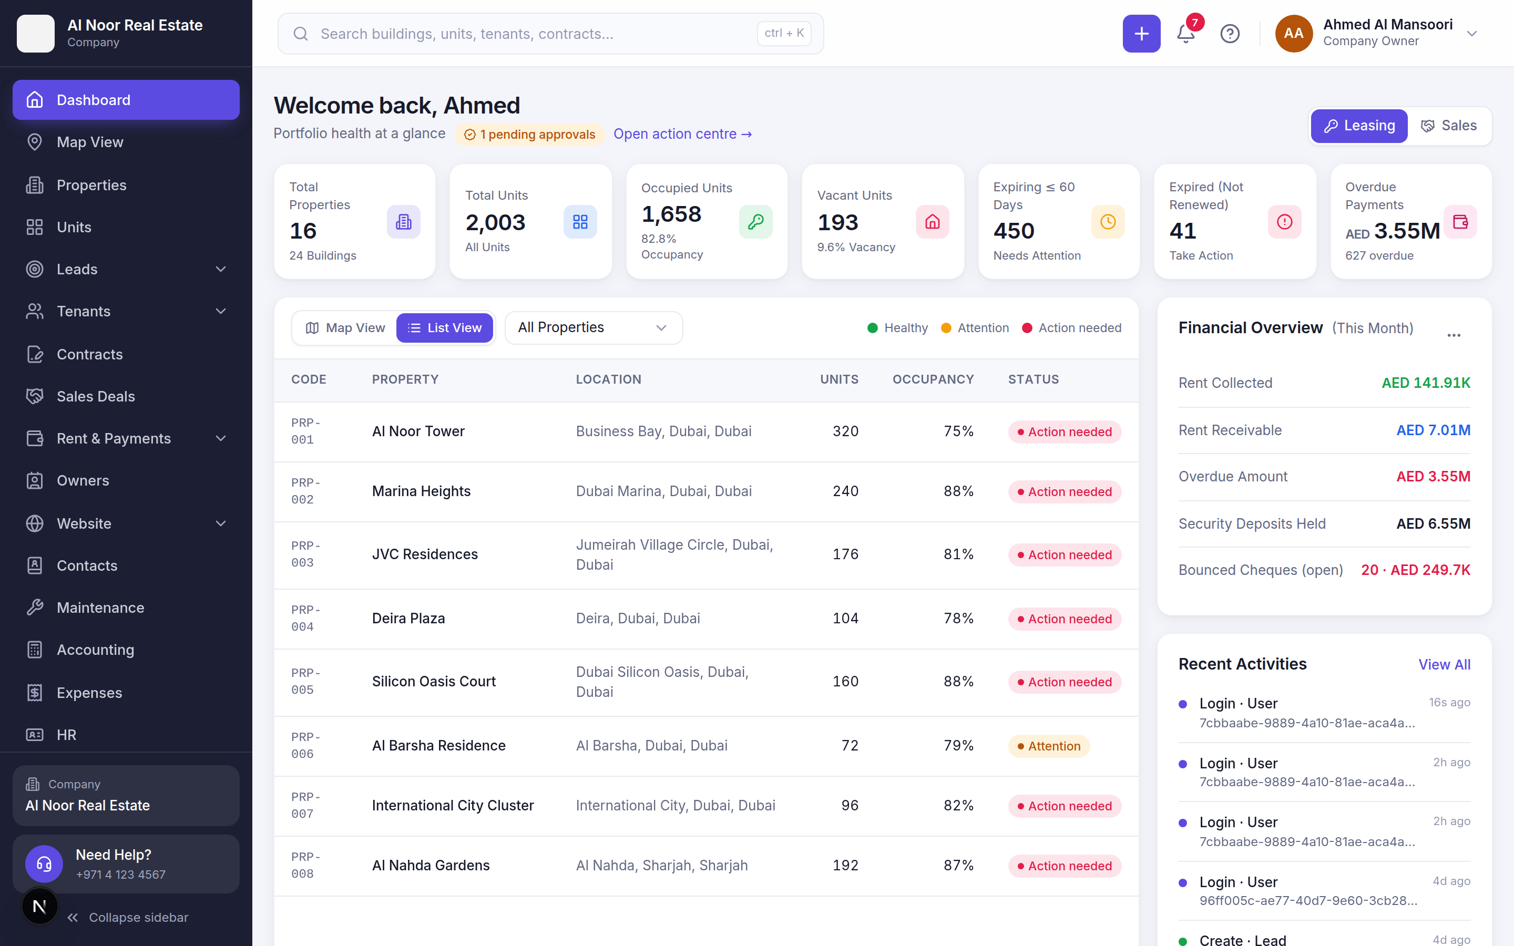The width and height of the screenshot is (1514, 946).
Task: Click the Overdue Payments wallet icon
Action: tap(1460, 221)
